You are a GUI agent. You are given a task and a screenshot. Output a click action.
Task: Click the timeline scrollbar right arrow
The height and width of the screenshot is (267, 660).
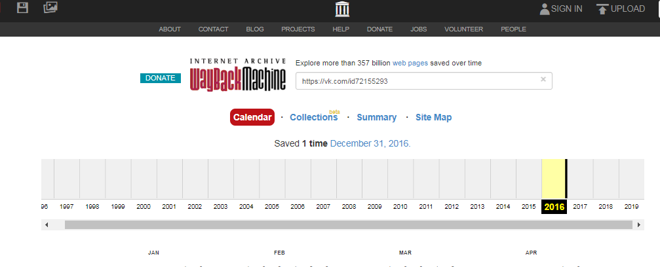point(639,225)
